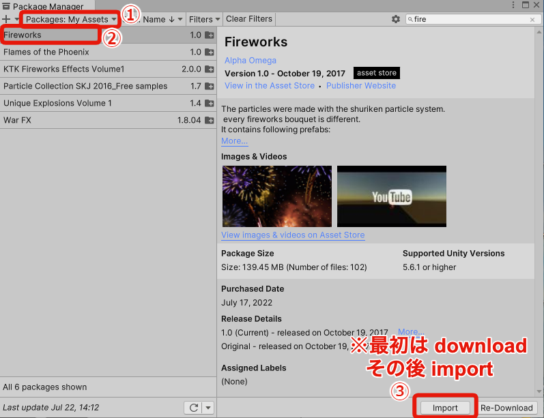Open the window's three-dot options menu

click(513, 5)
